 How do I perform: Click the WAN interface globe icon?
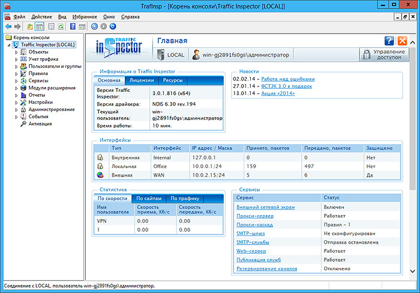[100, 175]
